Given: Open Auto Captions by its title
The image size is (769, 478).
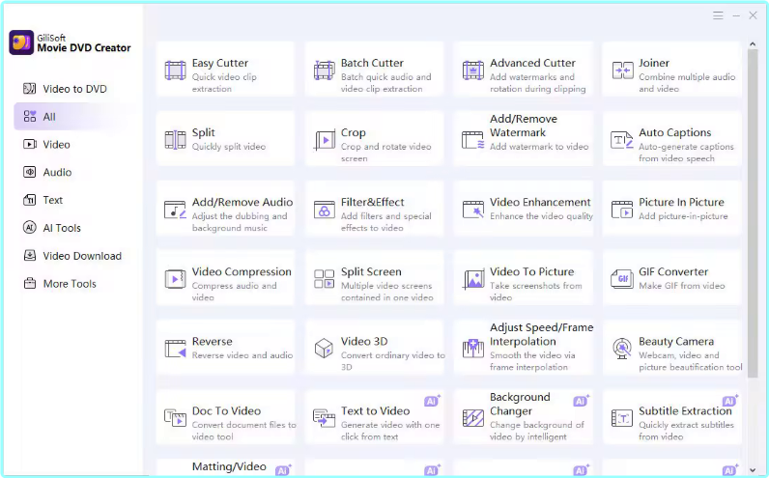Looking at the screenshot, I should 675,133.
